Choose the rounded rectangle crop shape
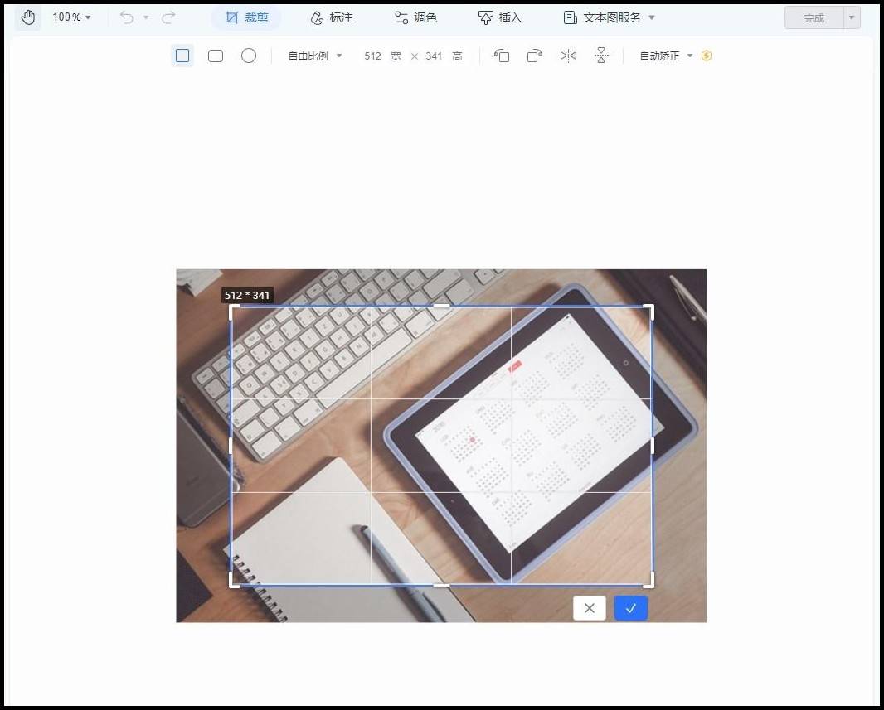The image size is (884, 710). click(216, 56)
